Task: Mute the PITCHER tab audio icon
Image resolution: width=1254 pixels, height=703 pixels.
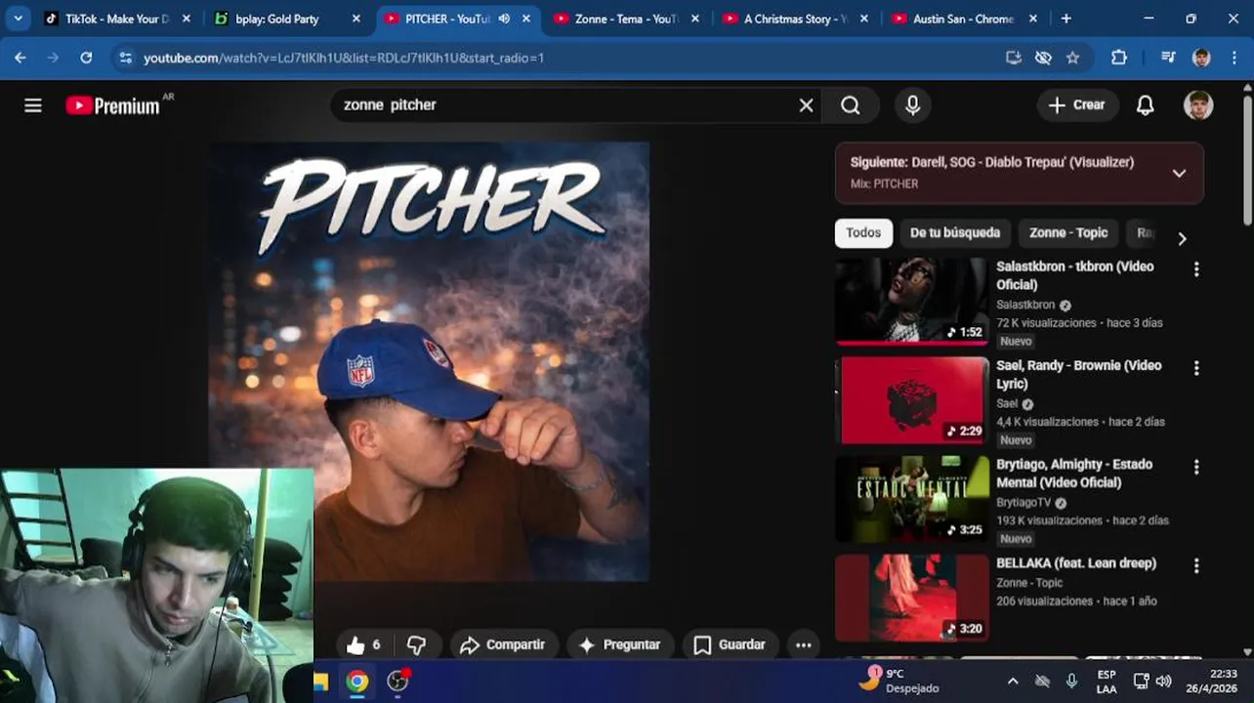Action: coord(504,19)
